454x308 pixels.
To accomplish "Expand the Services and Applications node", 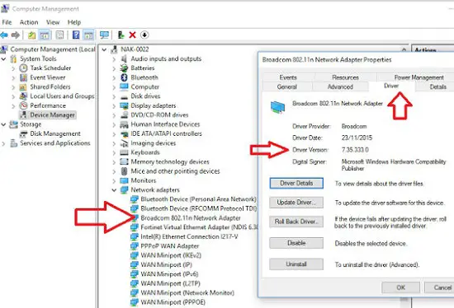I will click(3, 143).
